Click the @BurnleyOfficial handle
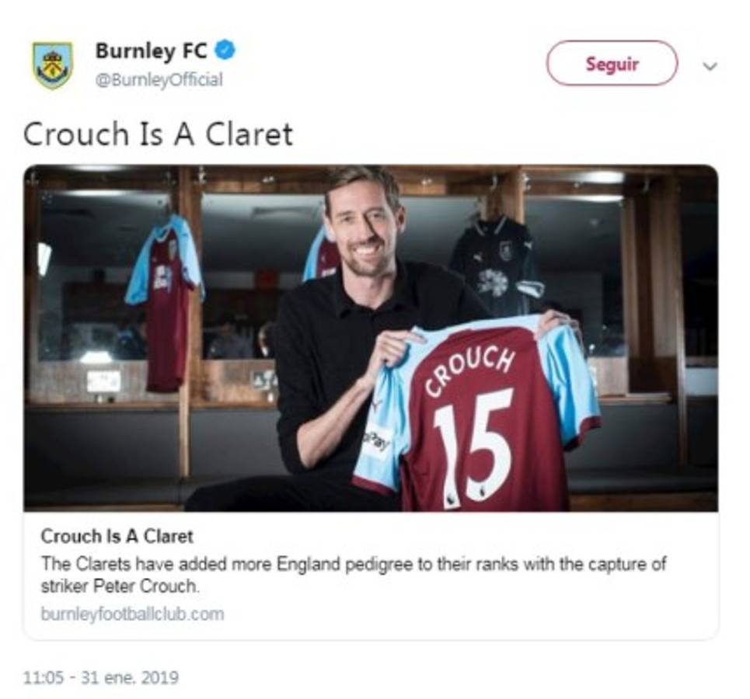 tap(159, 80)
